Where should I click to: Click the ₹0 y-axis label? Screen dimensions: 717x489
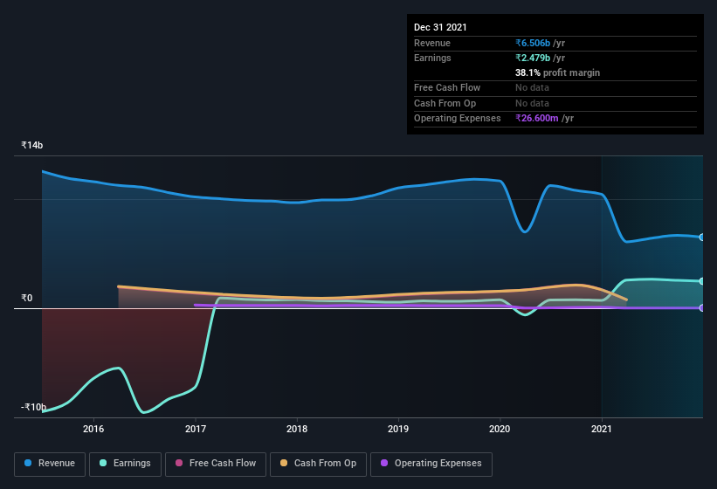[26, 298]
